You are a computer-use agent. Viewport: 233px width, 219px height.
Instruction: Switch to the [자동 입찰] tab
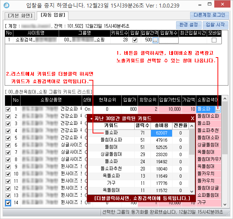(x=53, y=15)
